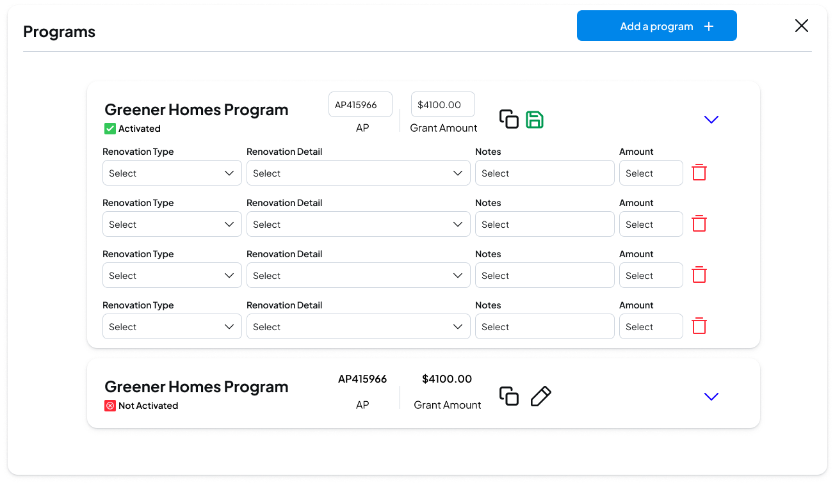835x485 pixels.
Task: Close the Programs dialog
Action: 802,26
